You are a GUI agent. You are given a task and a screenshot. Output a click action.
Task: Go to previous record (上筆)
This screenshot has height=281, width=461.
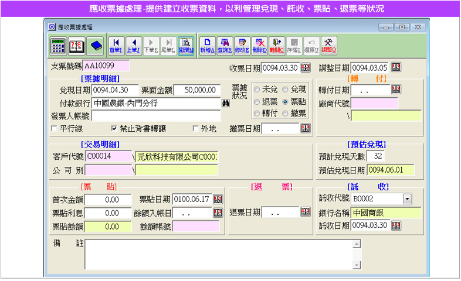[x=134, y=45]
